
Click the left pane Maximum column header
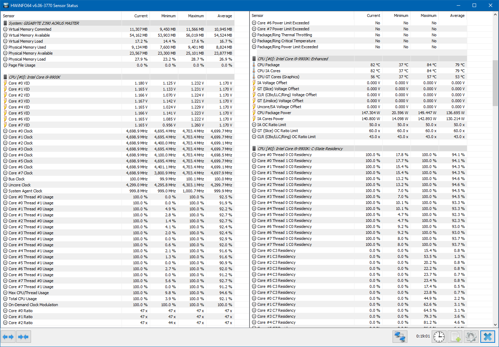point(192,16)
